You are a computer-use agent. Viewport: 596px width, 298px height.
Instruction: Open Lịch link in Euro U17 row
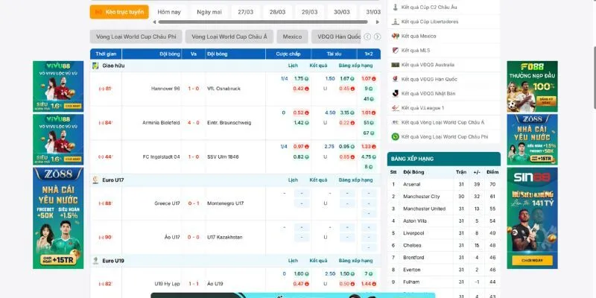293,180
